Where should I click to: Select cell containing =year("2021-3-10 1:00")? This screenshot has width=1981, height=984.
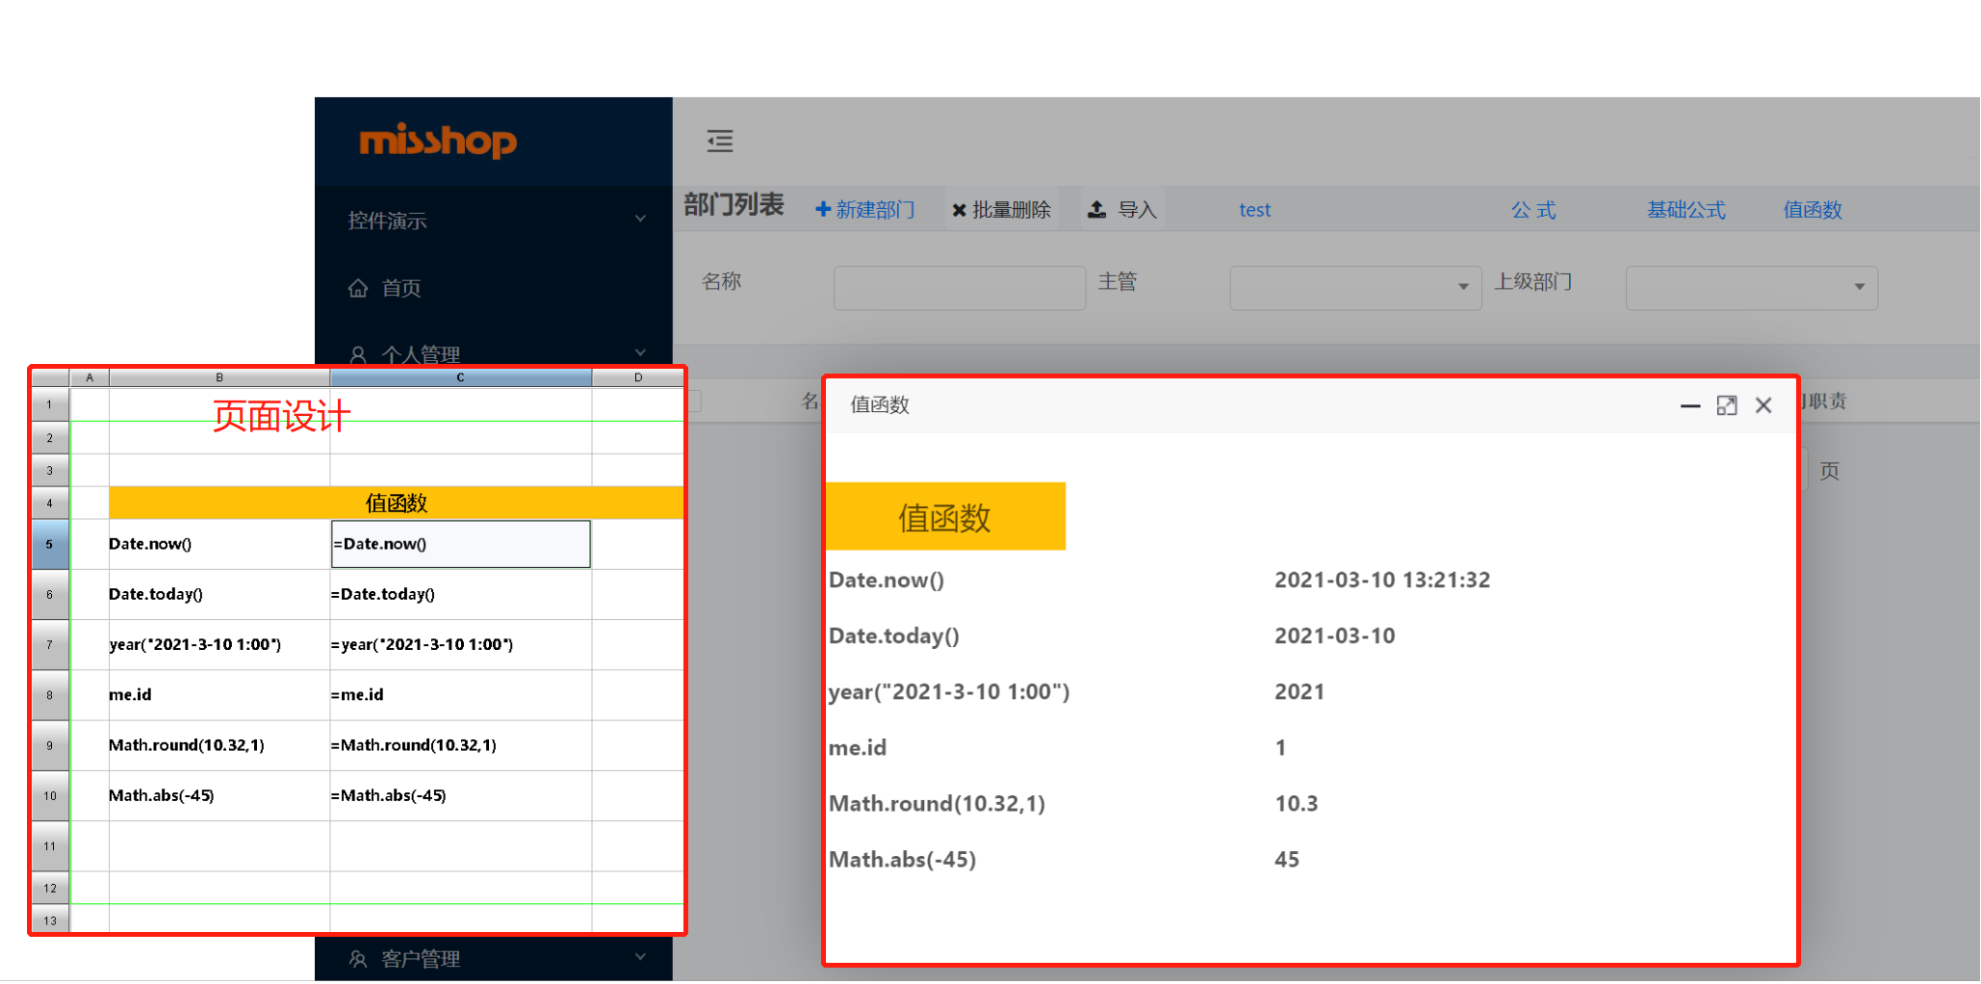click(x=460, y=644)
